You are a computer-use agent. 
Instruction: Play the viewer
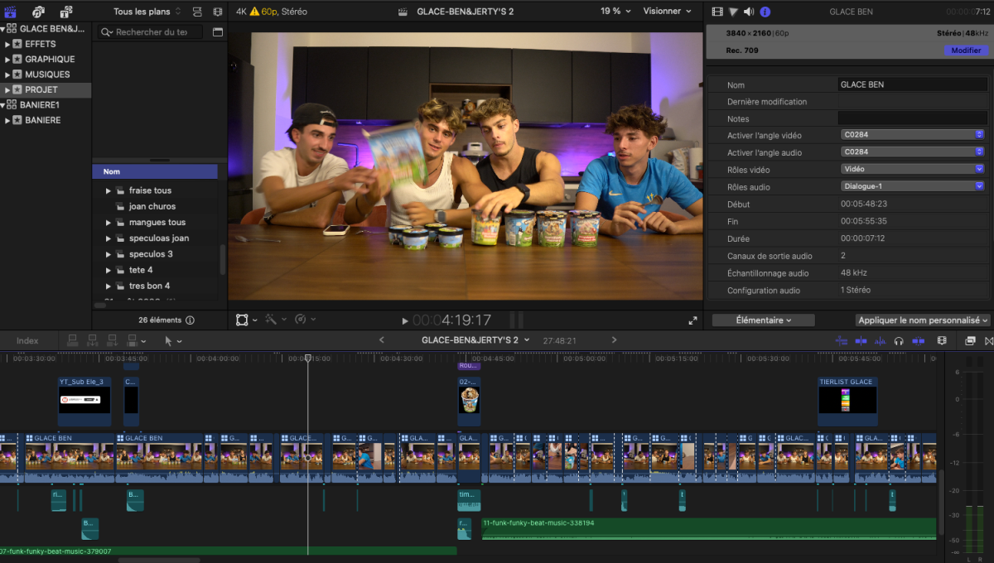click(x=405, y=320)
